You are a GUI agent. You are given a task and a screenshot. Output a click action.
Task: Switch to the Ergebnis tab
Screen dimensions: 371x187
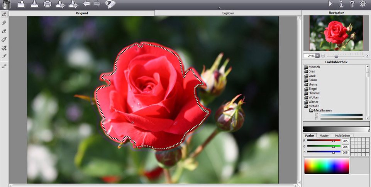pyautogui.click(x=228, y=13)
